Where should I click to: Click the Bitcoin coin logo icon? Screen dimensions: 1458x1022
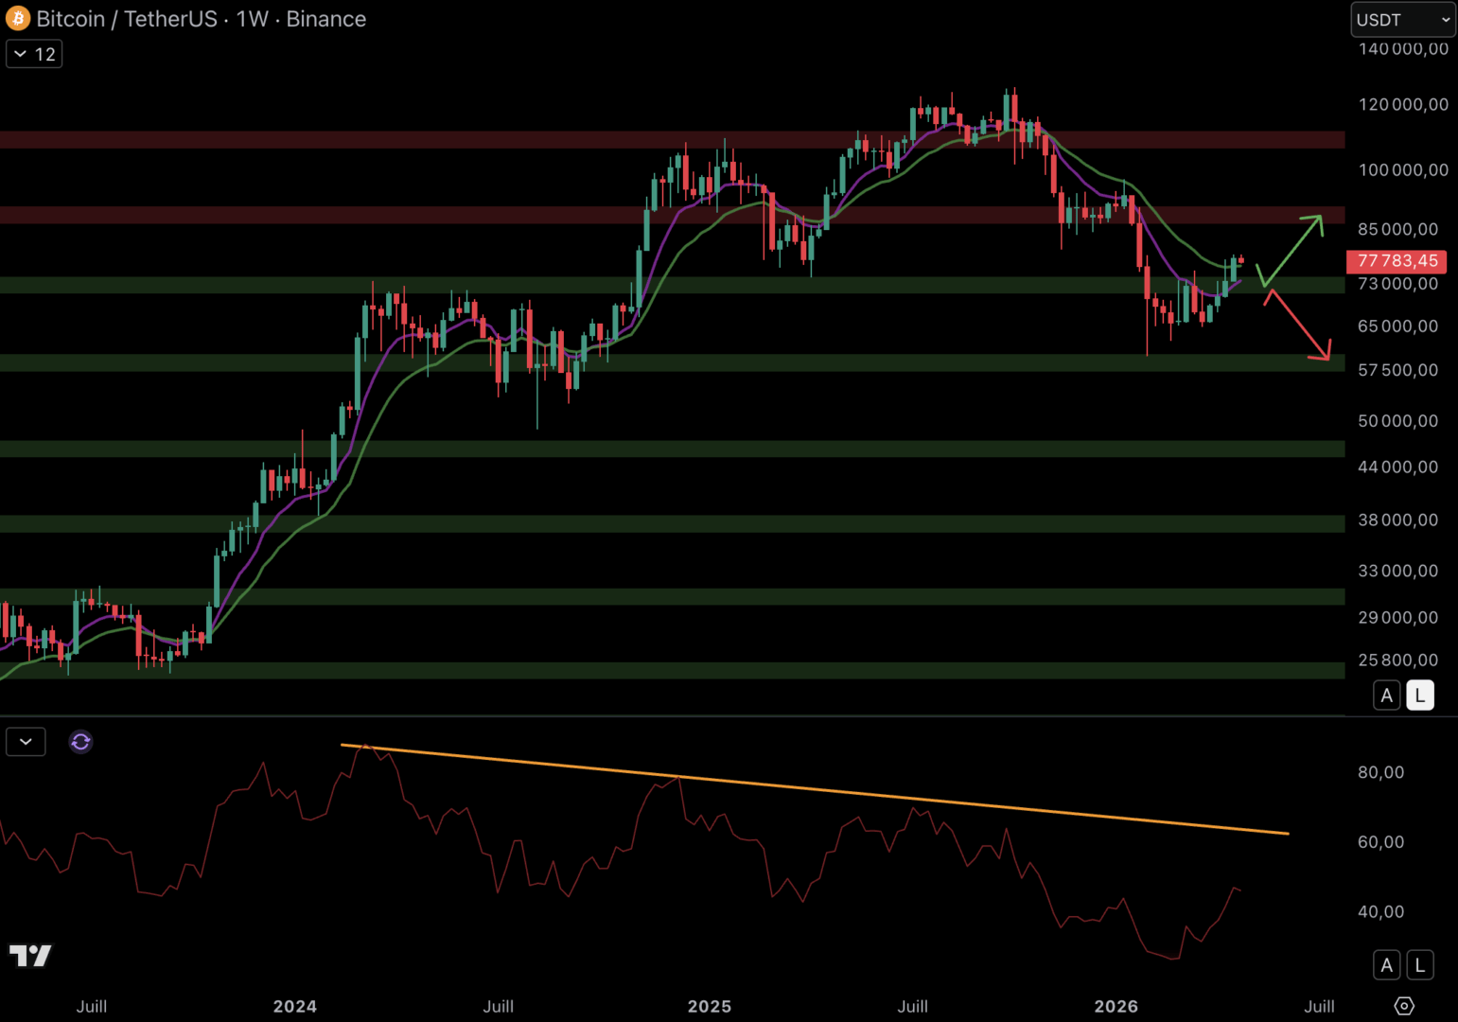click(x=16, y=18)
